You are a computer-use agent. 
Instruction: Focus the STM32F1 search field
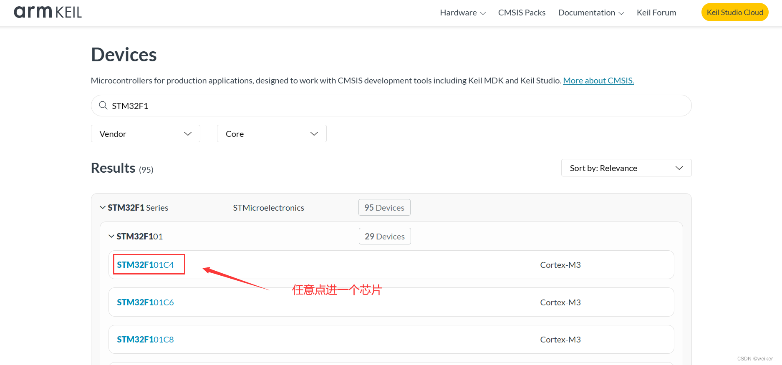coord(391,106)
